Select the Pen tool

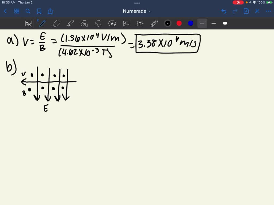tap(42, 23)
